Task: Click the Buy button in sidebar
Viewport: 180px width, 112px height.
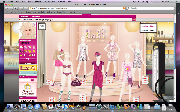Action: (x=28, y=59)
